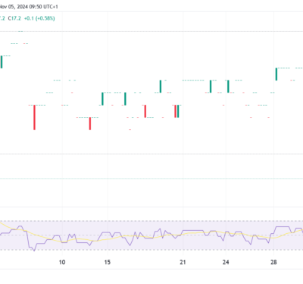Click the tall red candle left of date 10
303x284 pixels.
(x=35, y=118)
